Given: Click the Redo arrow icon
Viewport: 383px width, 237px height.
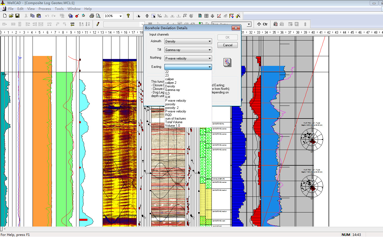Looking at the screenshot, I should point(53,16).
